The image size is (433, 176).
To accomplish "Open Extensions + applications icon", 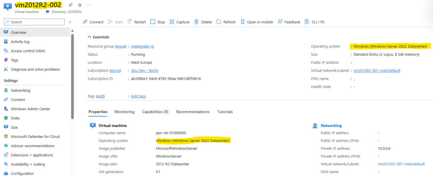I will [6, 155].
